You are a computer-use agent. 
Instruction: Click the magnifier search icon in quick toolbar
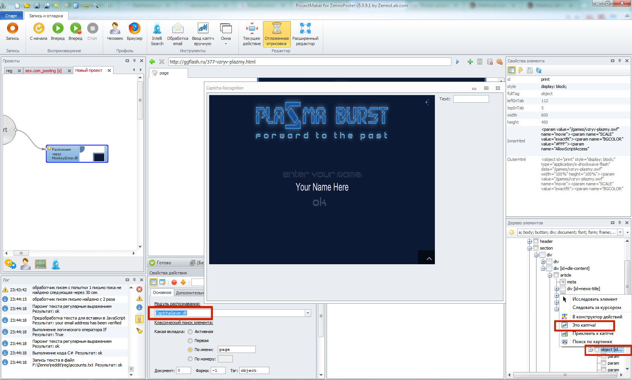[x=96, y=6]
